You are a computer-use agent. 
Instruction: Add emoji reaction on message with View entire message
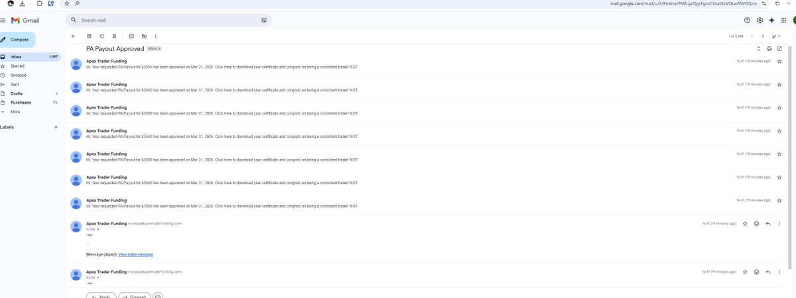756,224
